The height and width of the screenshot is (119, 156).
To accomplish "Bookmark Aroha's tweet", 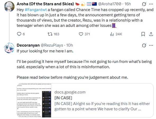I will [x=143, y=34].
